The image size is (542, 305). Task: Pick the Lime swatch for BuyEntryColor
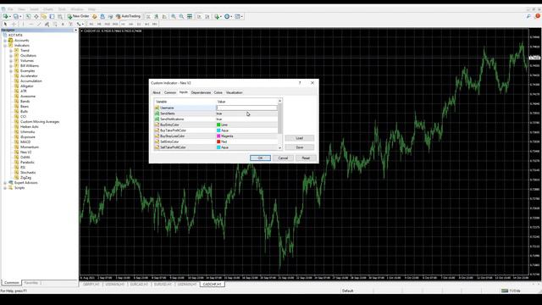coord(218,125)
